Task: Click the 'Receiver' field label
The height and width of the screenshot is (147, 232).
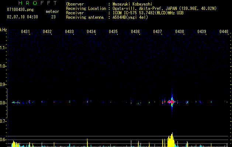Action: point(75,13)
